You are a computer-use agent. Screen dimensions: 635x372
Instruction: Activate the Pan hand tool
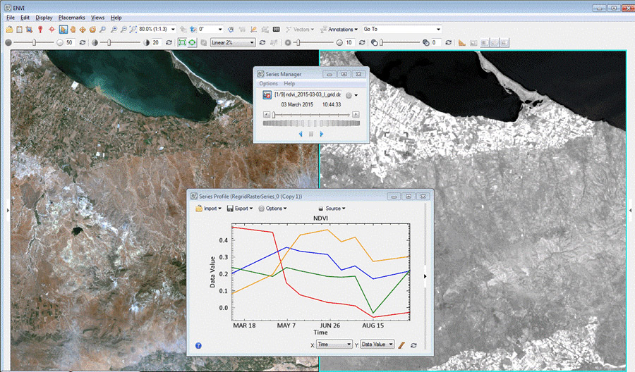pyautogui.click(x=73, y=30)
